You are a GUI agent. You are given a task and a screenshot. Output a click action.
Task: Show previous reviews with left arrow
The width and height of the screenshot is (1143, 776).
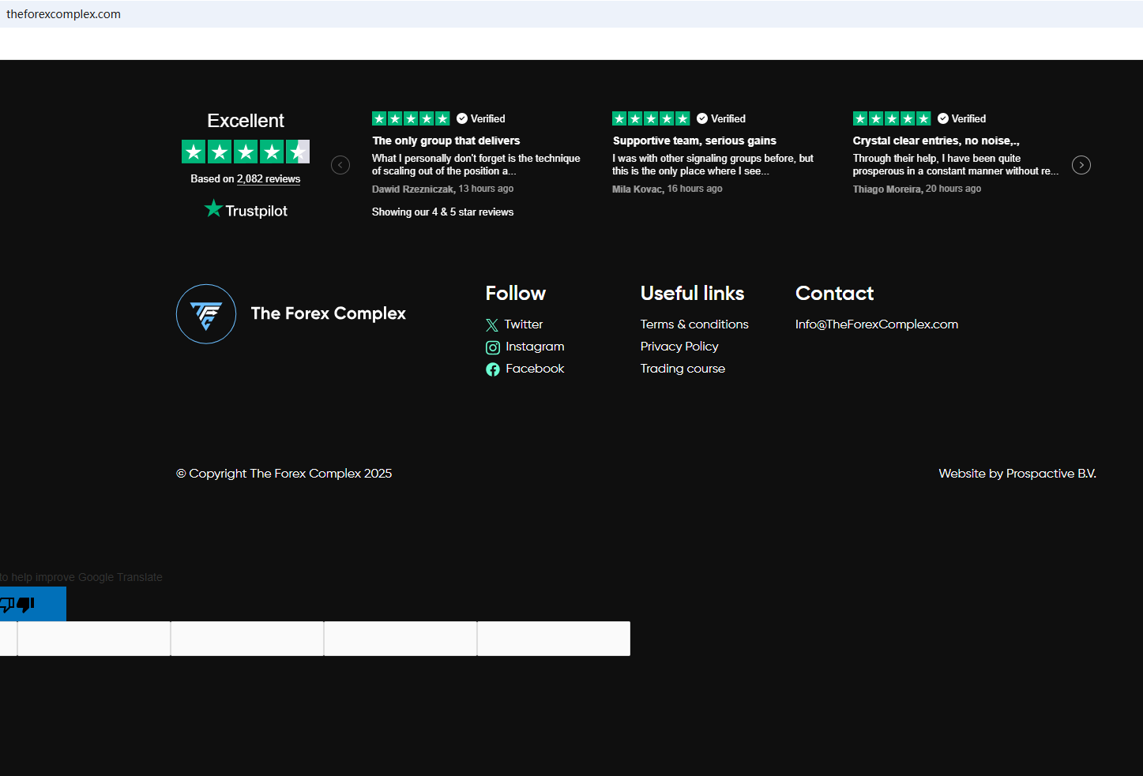(x=340, y=165)
